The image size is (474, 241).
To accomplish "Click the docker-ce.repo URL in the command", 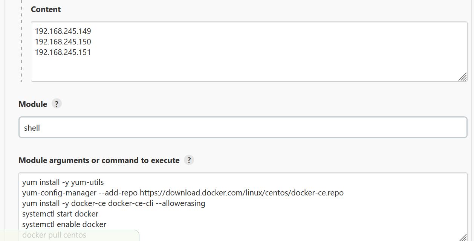I will [242, 193].
